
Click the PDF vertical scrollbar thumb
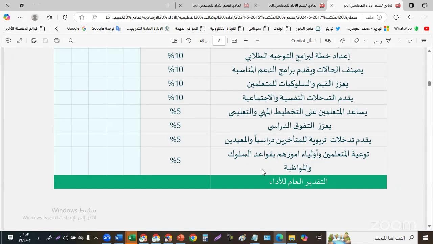pyautogui.click(x=429, y=84)
